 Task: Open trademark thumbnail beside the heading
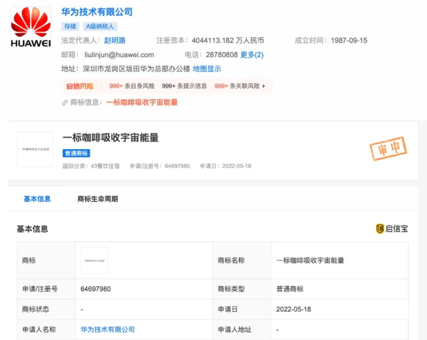coord(35,149)
